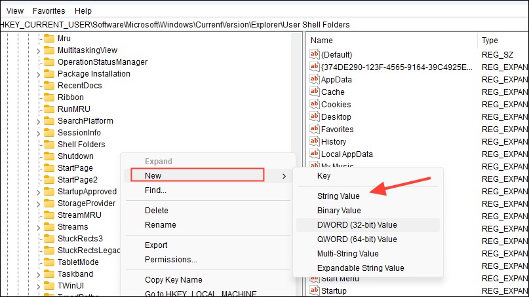Expand the MultitaskingView key
The height and width of the screenshot is (297, 529).
click(x=38, y=51)
